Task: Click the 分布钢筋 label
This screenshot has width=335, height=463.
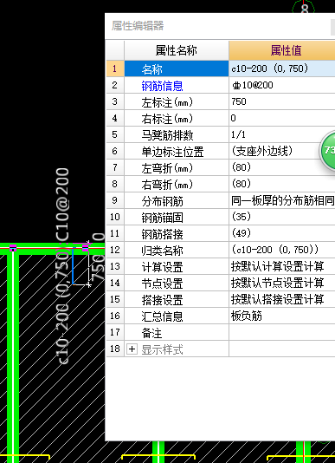Action: [162, 201]
